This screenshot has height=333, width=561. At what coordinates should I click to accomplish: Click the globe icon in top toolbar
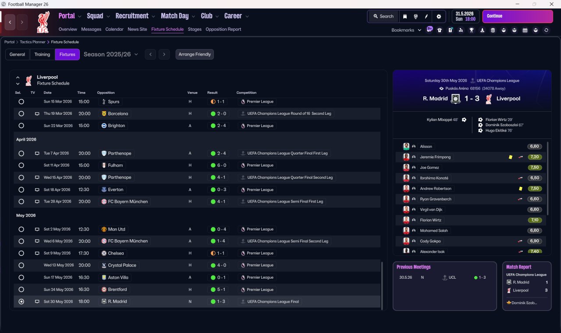pos(415,16)
